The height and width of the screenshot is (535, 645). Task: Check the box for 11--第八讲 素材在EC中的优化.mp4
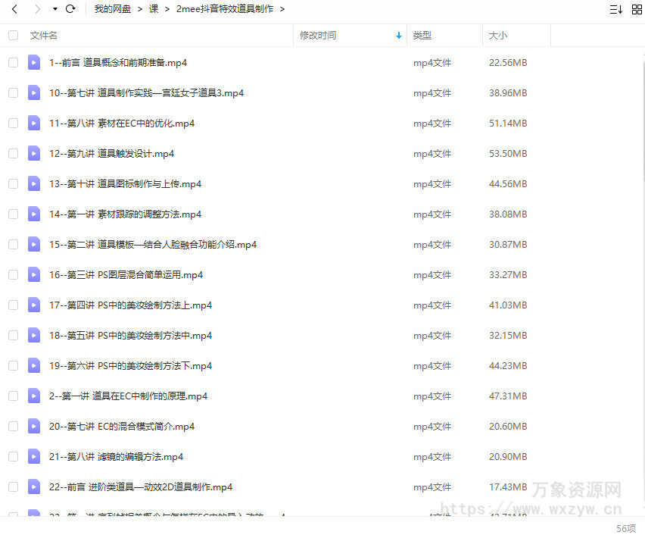click(13, 123)
